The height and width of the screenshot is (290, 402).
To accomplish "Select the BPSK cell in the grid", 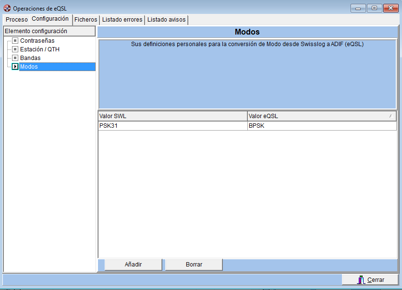I will (x=322, y=126).
